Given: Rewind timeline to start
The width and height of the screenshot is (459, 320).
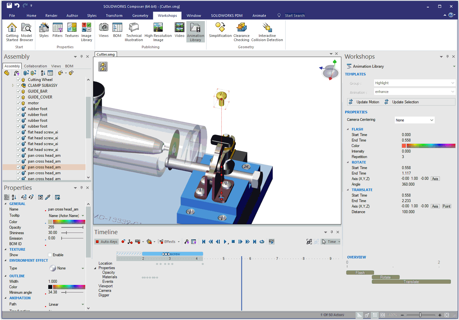Looking at the screenshot, I should click(204, 242).
